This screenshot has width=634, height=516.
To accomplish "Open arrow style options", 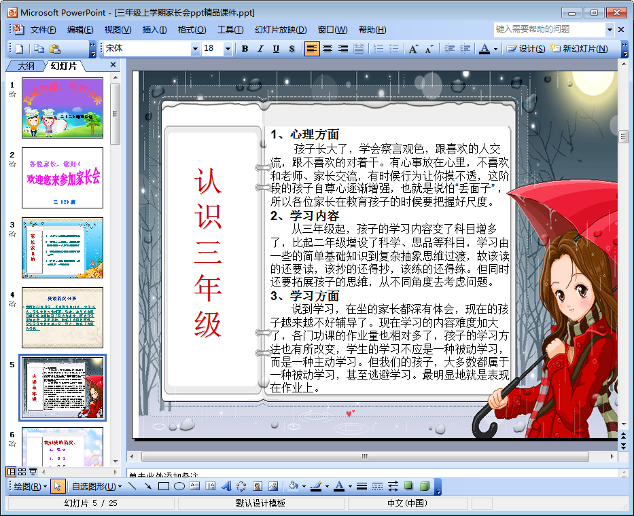I will click(393, 487).
